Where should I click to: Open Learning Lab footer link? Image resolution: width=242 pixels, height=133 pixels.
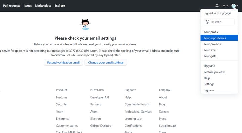tap(133, 119)
